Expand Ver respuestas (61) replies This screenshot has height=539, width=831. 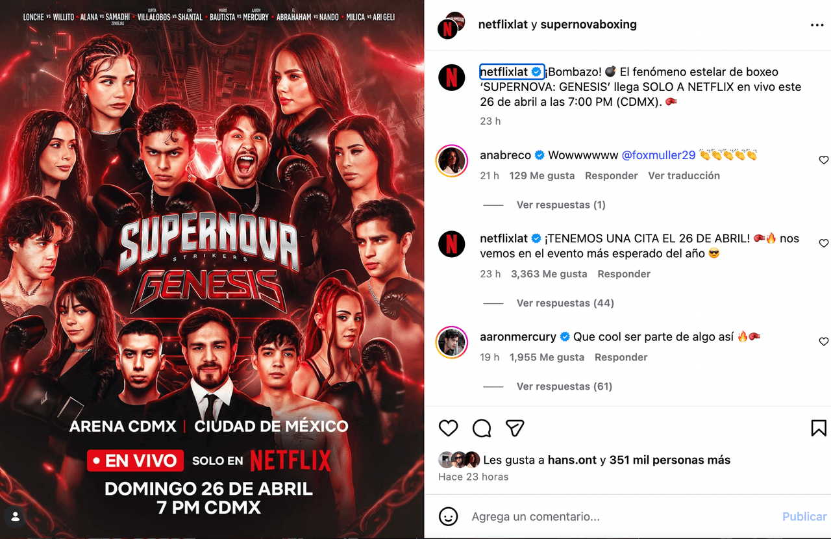pyautogui.click(x=564, y=386)
